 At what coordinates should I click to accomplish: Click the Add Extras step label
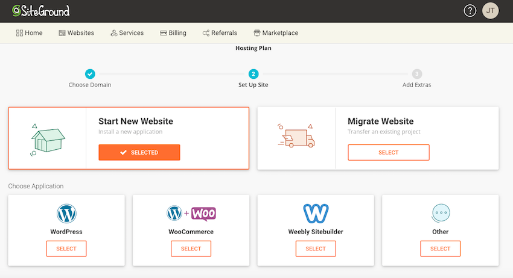pos(417,85)
